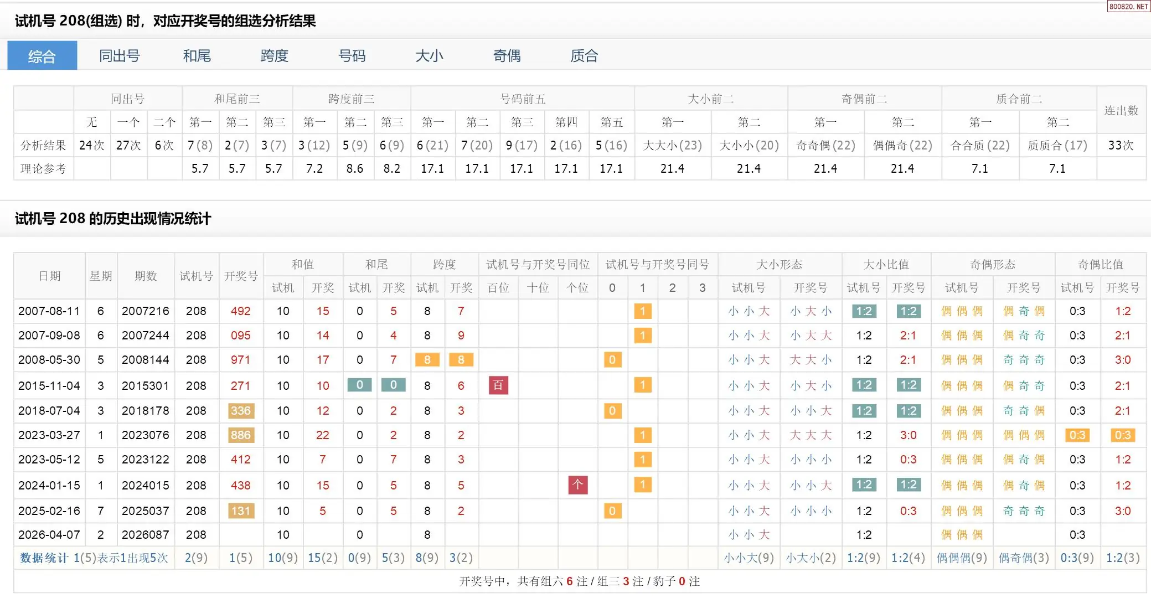Click orange 8 badge in 跨度 试机 column
The image size is (1151, 598).
pyautogui.click(x=427, y=360)
